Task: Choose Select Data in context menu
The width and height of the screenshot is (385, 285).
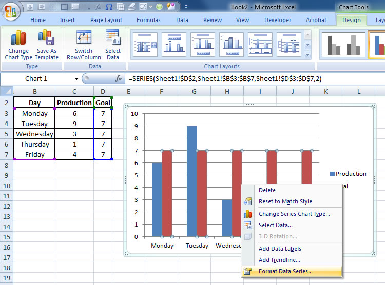Action: (x=292, y=225)
